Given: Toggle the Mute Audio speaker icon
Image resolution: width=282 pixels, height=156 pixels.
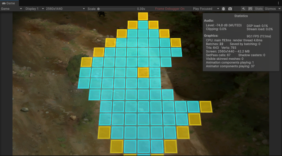Looking at the screenshot, I should [243, 9].
